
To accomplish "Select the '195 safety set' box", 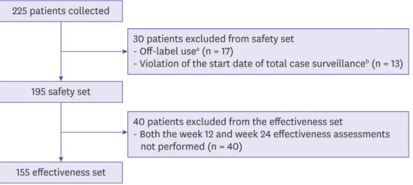I will 61,92.
